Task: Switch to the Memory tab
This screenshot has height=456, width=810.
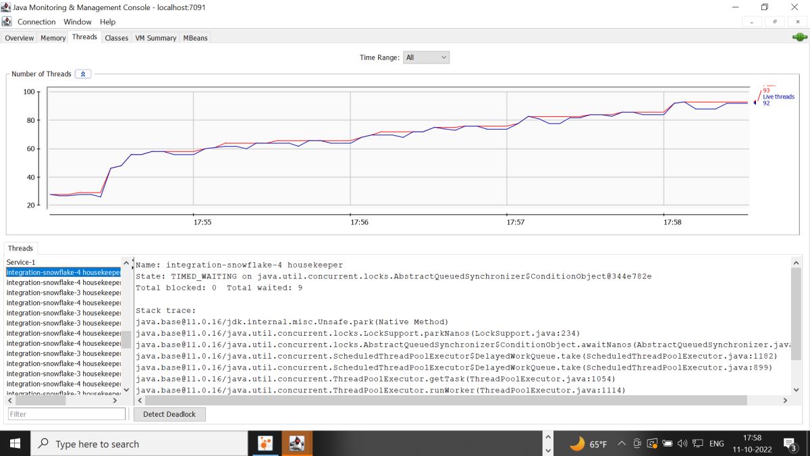Action: tap(53, 38)
